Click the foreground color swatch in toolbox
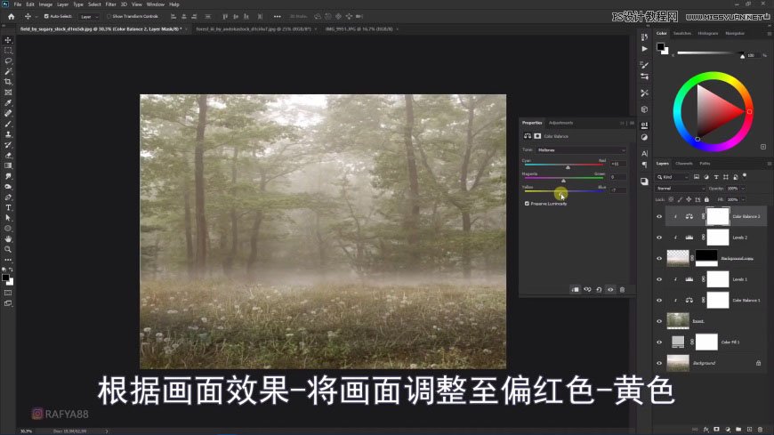The width and height of the screenshot is (774, 435). [5, 278]
